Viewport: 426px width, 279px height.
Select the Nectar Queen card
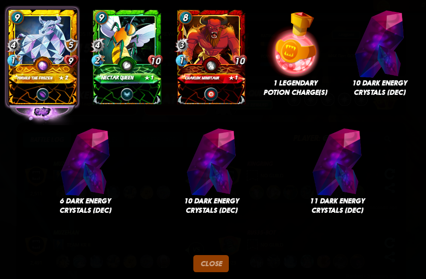click(x=127, y=57)
